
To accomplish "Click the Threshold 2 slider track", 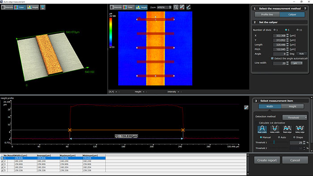I will (x=279, y=148).
